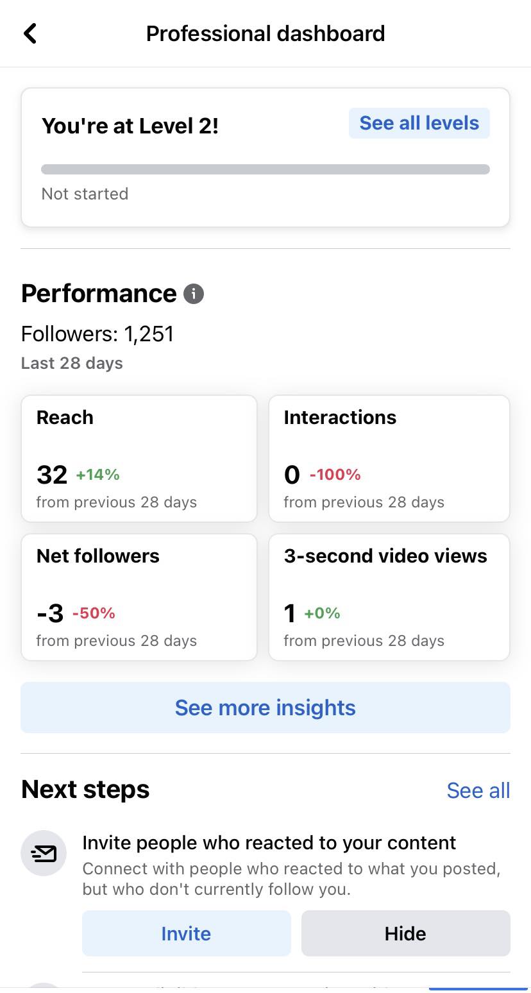Tap the Performance section heading
The height and width of the screenshot is (993, 531).
[99, 294]
